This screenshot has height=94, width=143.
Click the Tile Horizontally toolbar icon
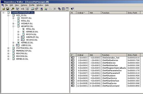coord(63,9)
